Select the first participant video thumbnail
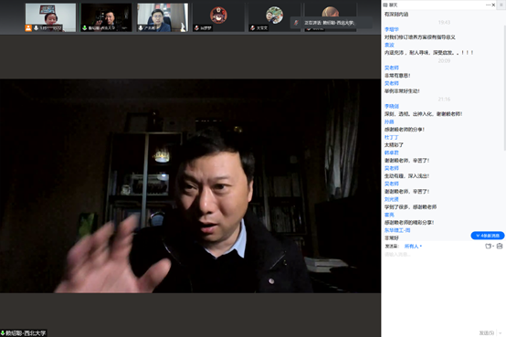Viewport: 506px width, 337px height. click(x=50, y=17)
